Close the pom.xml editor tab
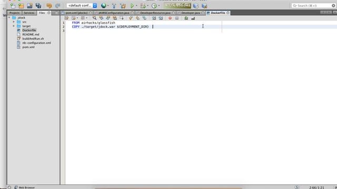This screenshot has height=189, width=337. (91, 13)
